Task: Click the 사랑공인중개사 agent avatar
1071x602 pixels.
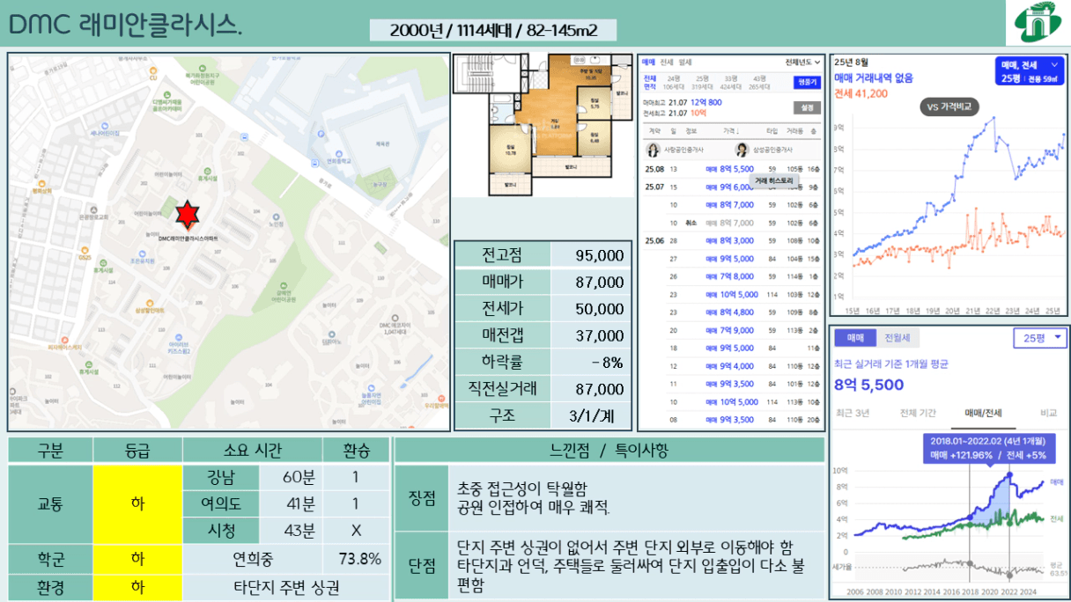Action: [654, 150]
